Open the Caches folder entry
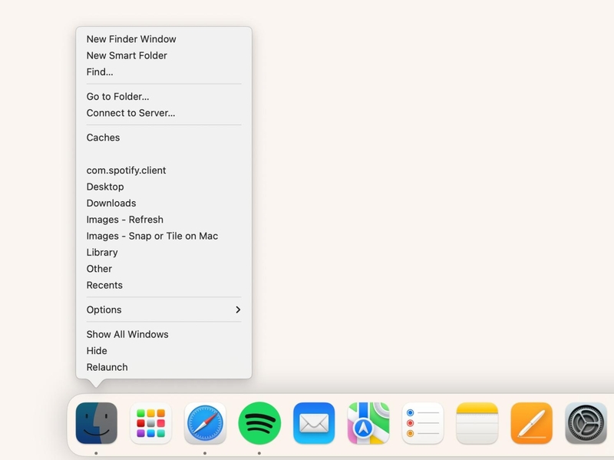This screenshot has width=614, height=460. tap(163, 137)
